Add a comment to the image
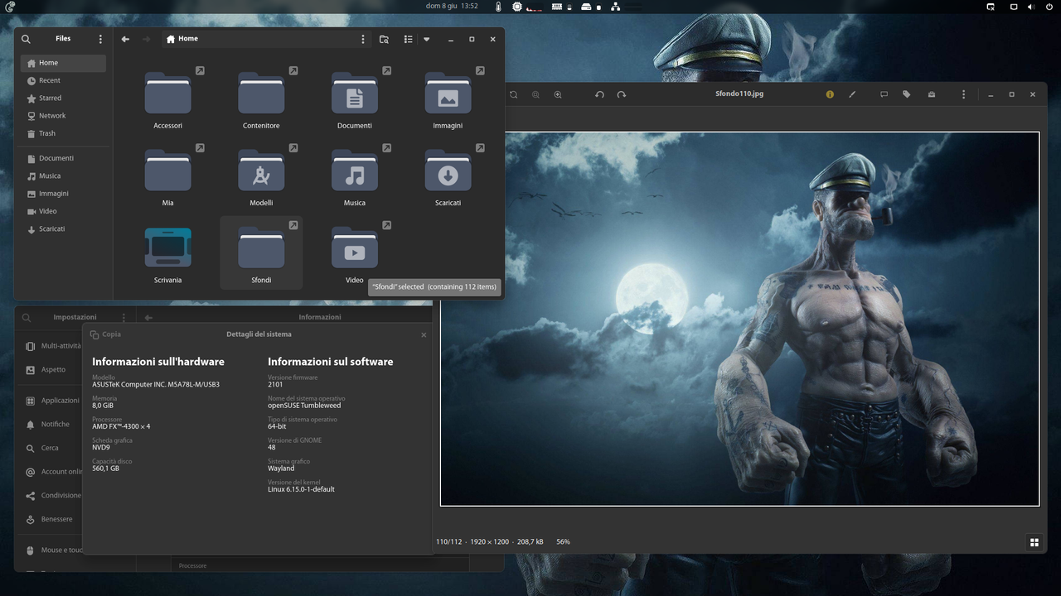Screen dimensions: 1061x596 pos(884,94)
